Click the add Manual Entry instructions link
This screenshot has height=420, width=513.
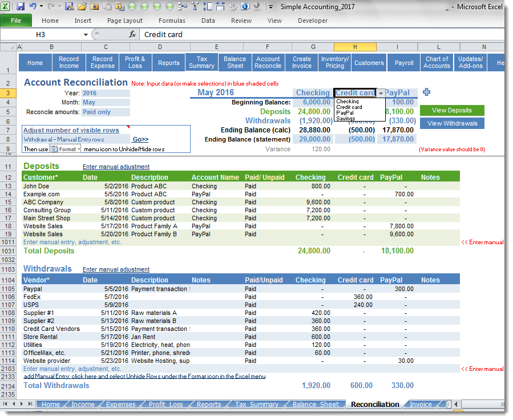click(144, 376)
